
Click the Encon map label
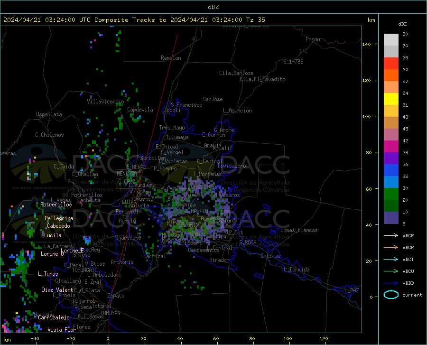coord(313,39)
